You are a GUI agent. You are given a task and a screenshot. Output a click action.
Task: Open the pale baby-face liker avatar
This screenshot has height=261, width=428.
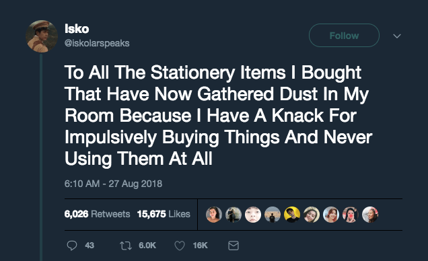[x=253, y=215]
